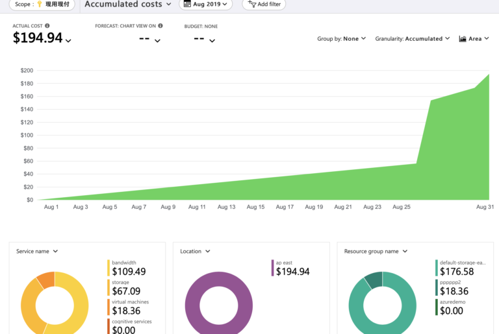Open the Resource group name pivot dropdown

[376, 252]
